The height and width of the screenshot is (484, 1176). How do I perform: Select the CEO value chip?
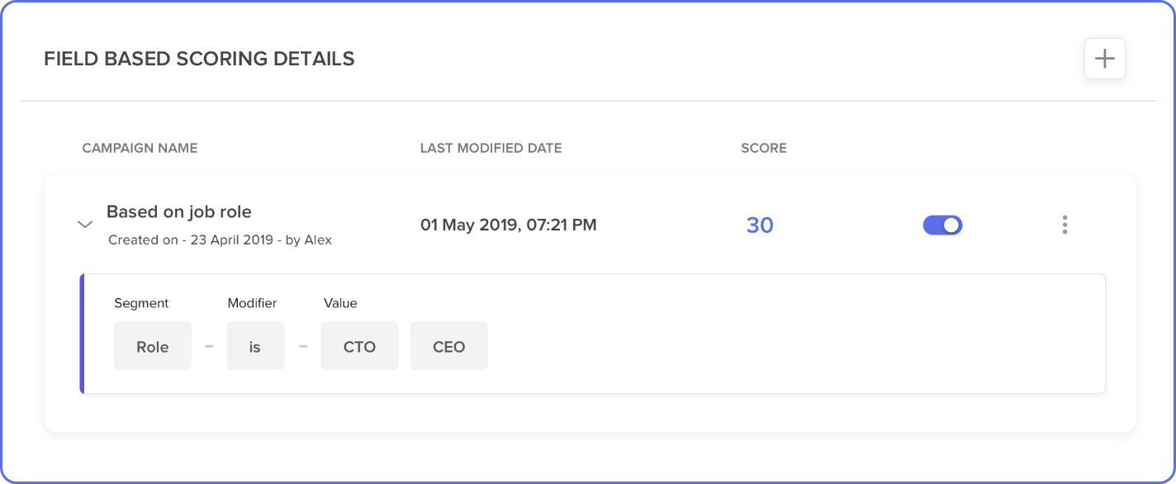(448, 347)
